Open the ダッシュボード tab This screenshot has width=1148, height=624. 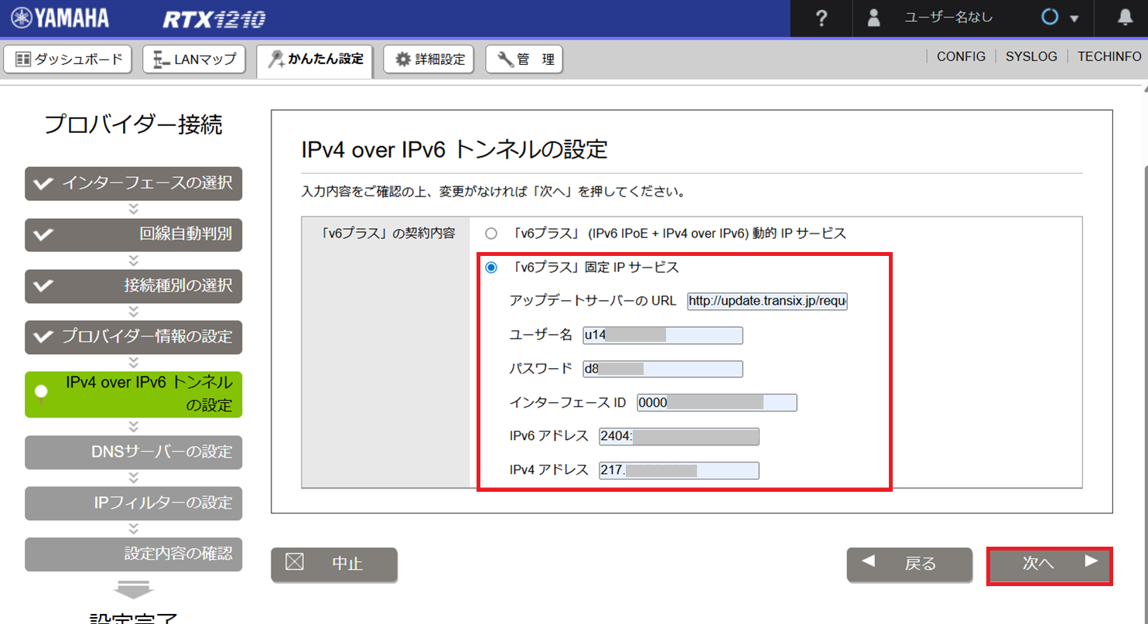[68, 59]
